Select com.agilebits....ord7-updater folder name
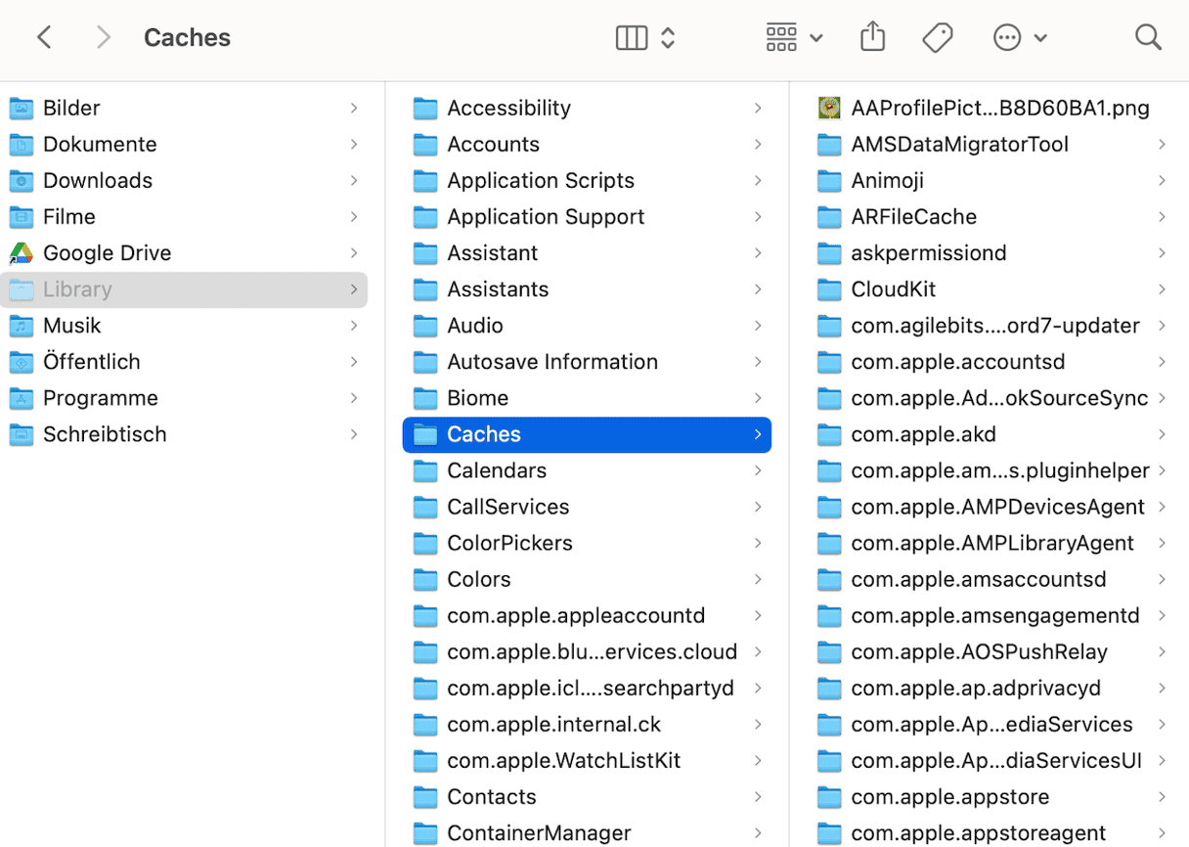1189x847 pixels. coord(995,326)
